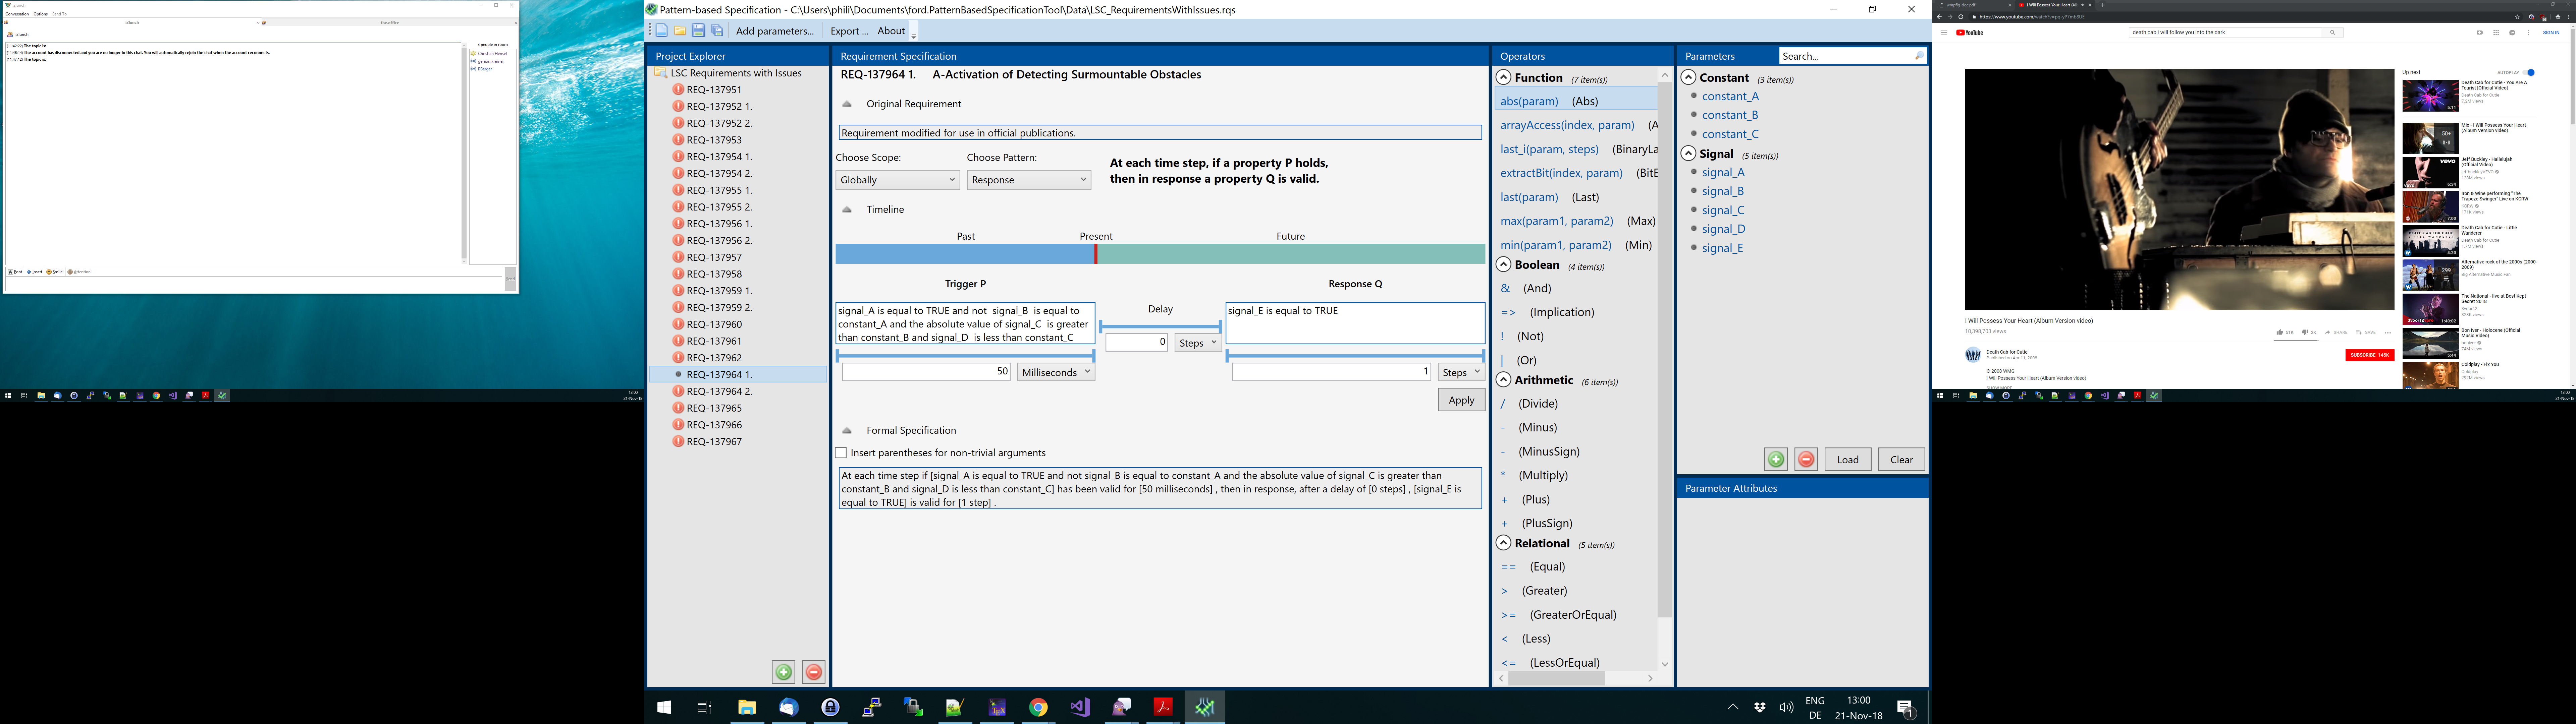Screen dimensions: 2576x724
Task: Click the red Present marker on the timeline
Action: click(x=1096, y=254)
